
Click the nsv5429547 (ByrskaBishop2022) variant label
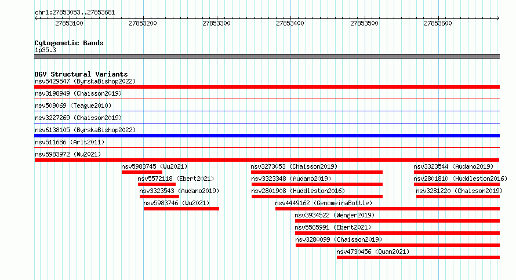tap(85, 81)
